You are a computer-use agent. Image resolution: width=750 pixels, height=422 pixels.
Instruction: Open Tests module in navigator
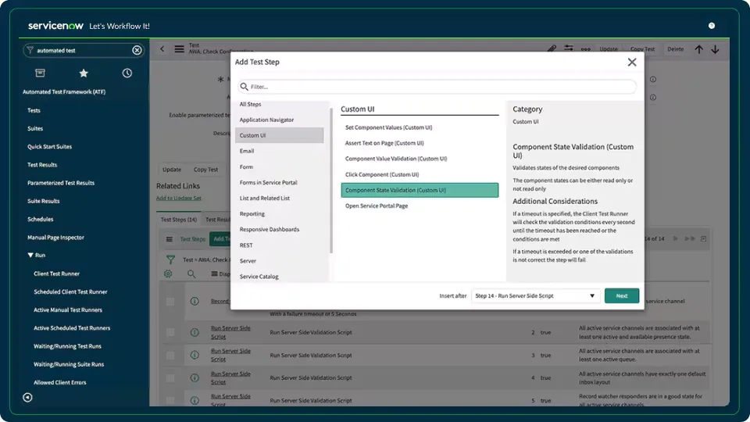click(34, 110)
